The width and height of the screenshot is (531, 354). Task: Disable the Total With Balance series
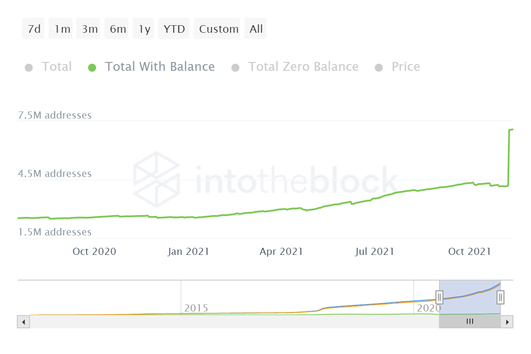[x=160, y=66]
